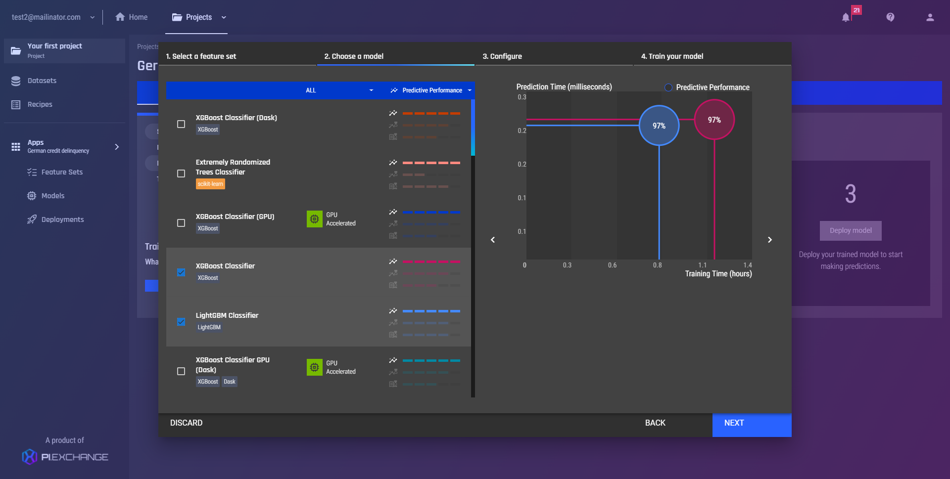Viewport: 950px width, 479px height.
Task: Click the DISCARD button
Action: pyautogui.click(x=187, y=423)
